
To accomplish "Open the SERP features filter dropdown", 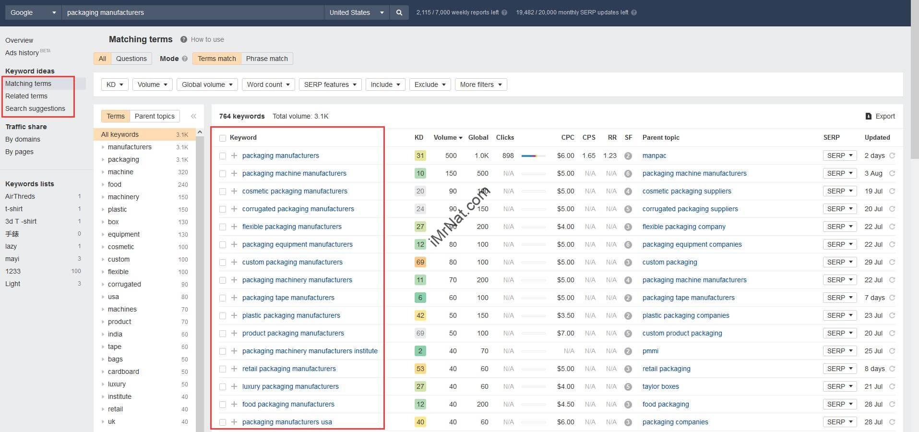I will [x=330, y=84].
